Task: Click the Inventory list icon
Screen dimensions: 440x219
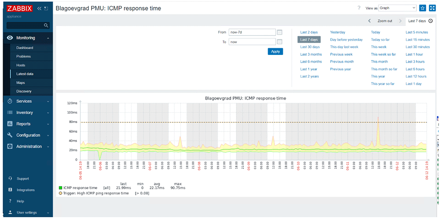Action: tap(10, 113)
